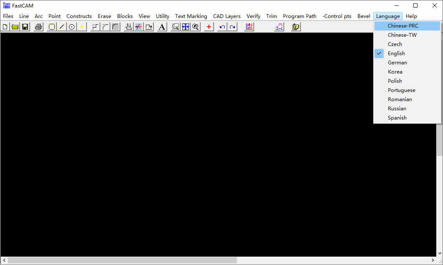
Task: Click the New file icon
Action: click(5, 27)
